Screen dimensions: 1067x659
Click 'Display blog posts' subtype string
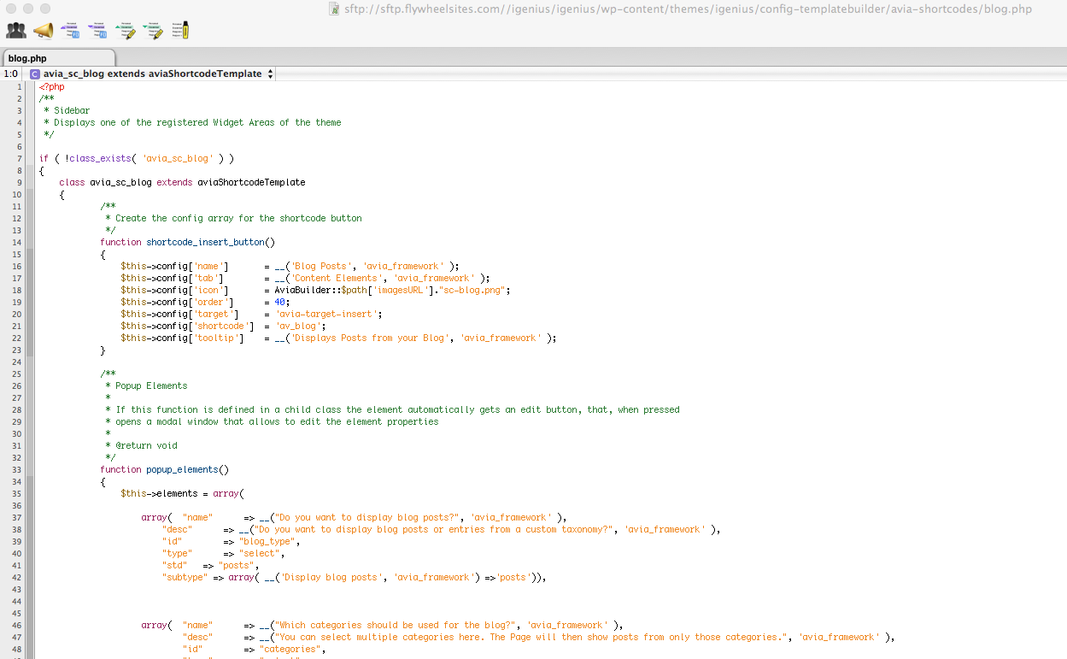coord(331,577)
